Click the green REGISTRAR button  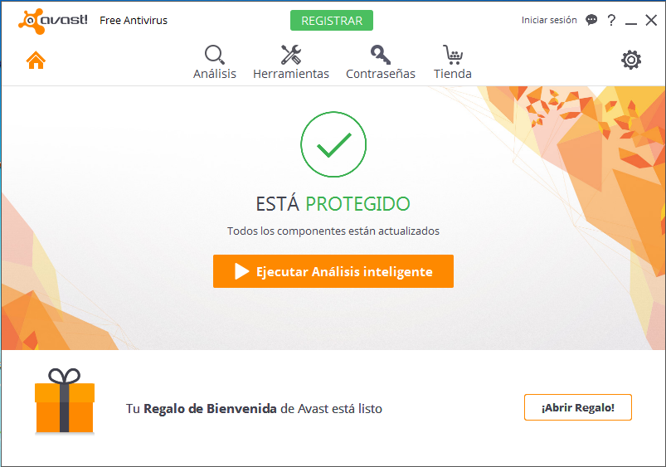(332, 21)
